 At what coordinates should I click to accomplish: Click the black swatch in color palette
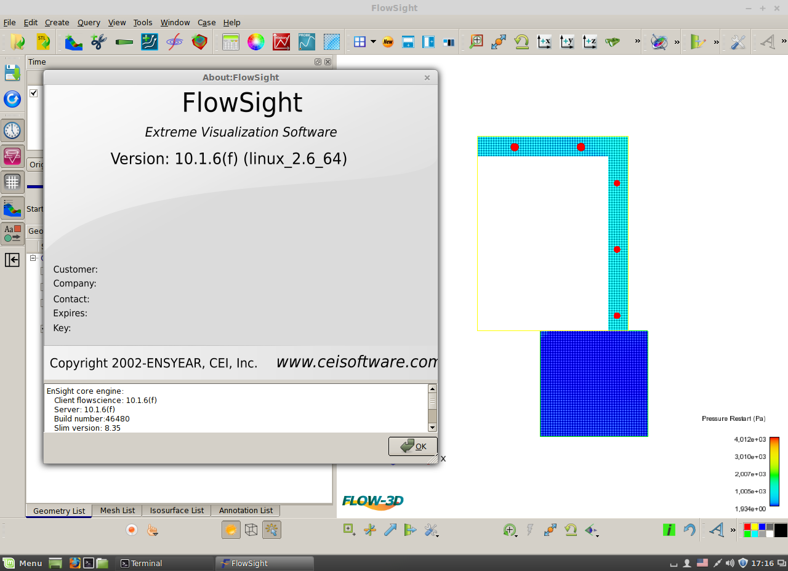coord(781,530)
